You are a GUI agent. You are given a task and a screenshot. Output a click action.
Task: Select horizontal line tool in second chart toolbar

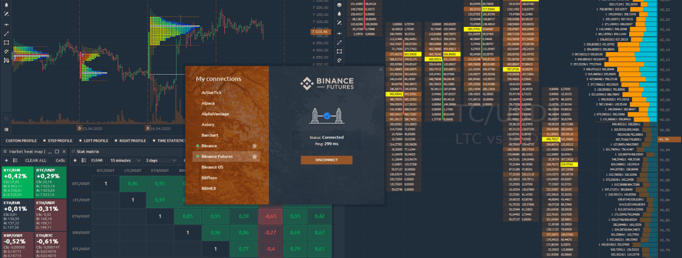[339, 33]
